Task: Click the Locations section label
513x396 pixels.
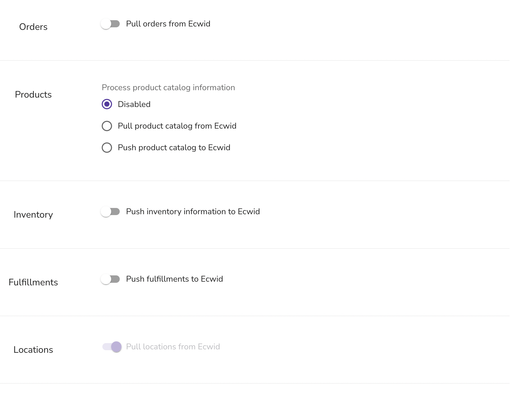Action: (x=33, y=350)
